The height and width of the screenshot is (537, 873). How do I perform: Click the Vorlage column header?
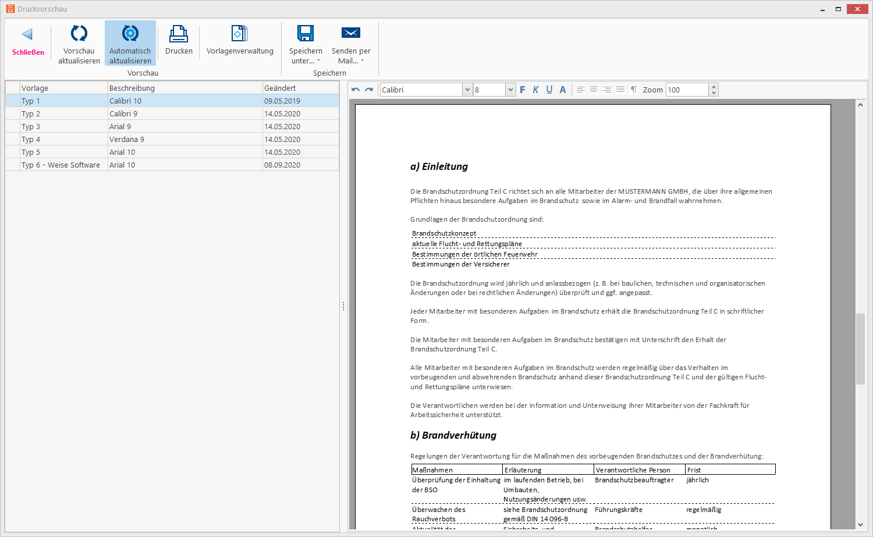click(x=63, y=88)
